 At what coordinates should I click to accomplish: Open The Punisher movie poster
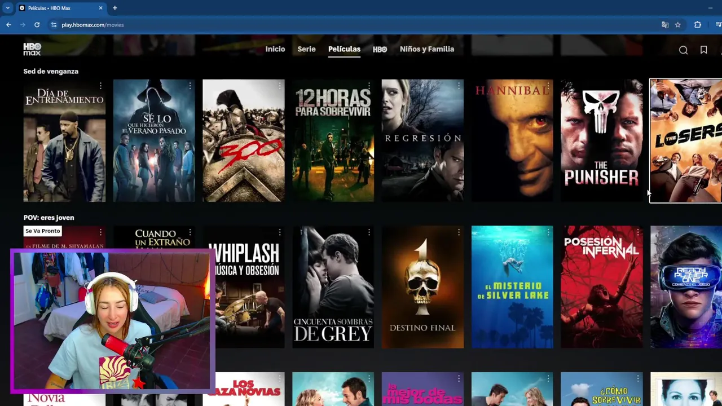[x=601, y=140]
